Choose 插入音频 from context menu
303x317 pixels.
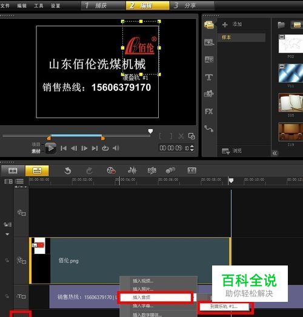pyautogui.click(x=156, y=298)
